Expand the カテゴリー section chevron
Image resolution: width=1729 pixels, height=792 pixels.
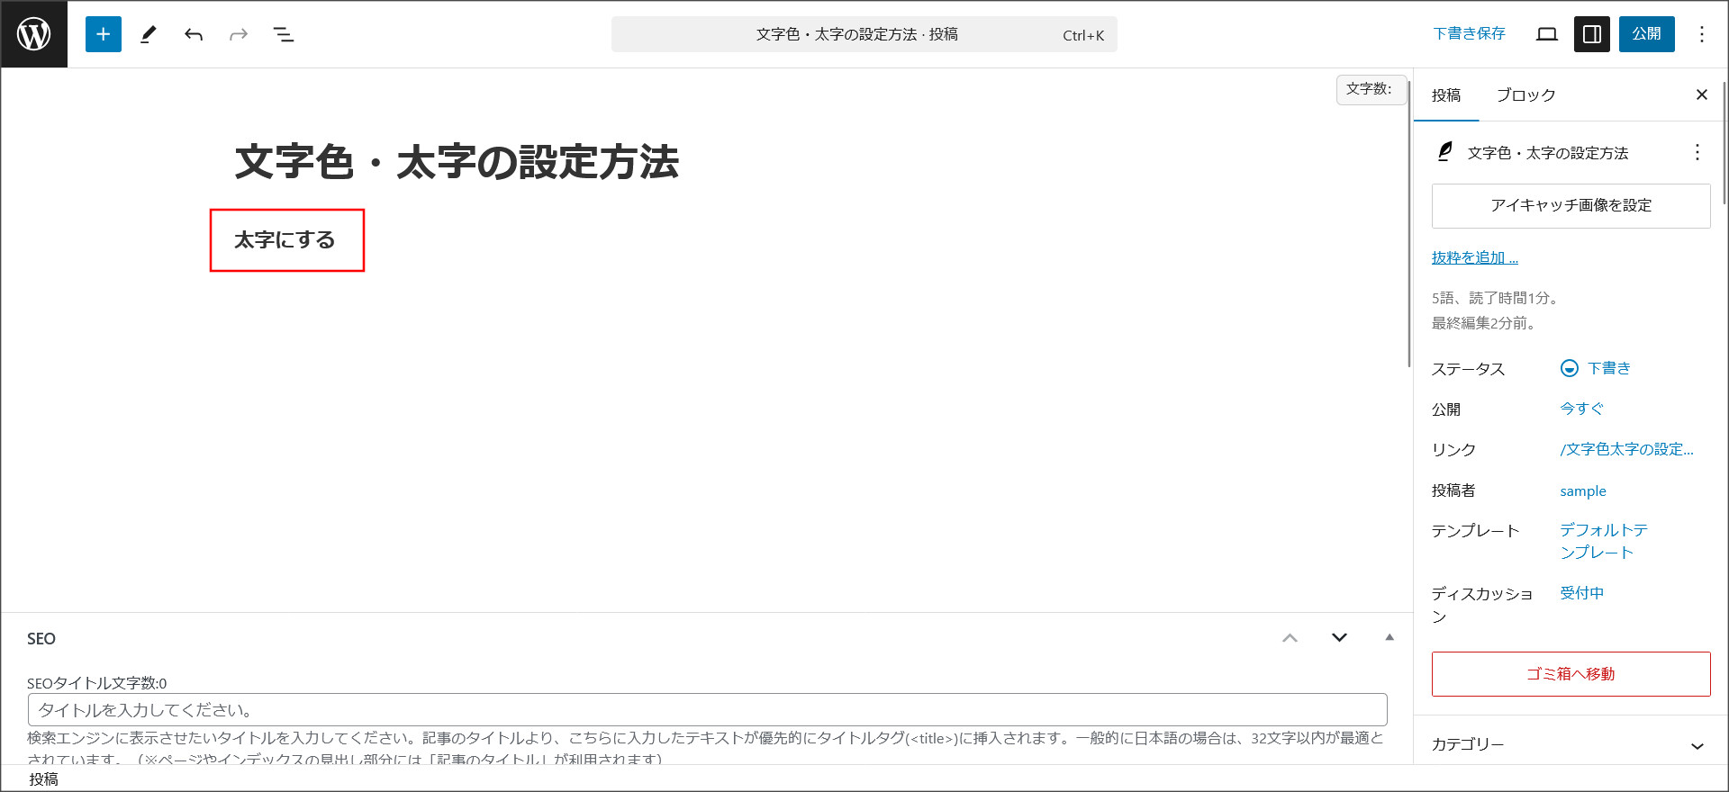[1697, 746]
